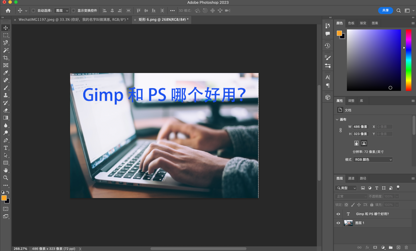Click the rainbow hue slider bar
Image resolution: width=416 pixels, height=251 pixels.
click(408, 60)
